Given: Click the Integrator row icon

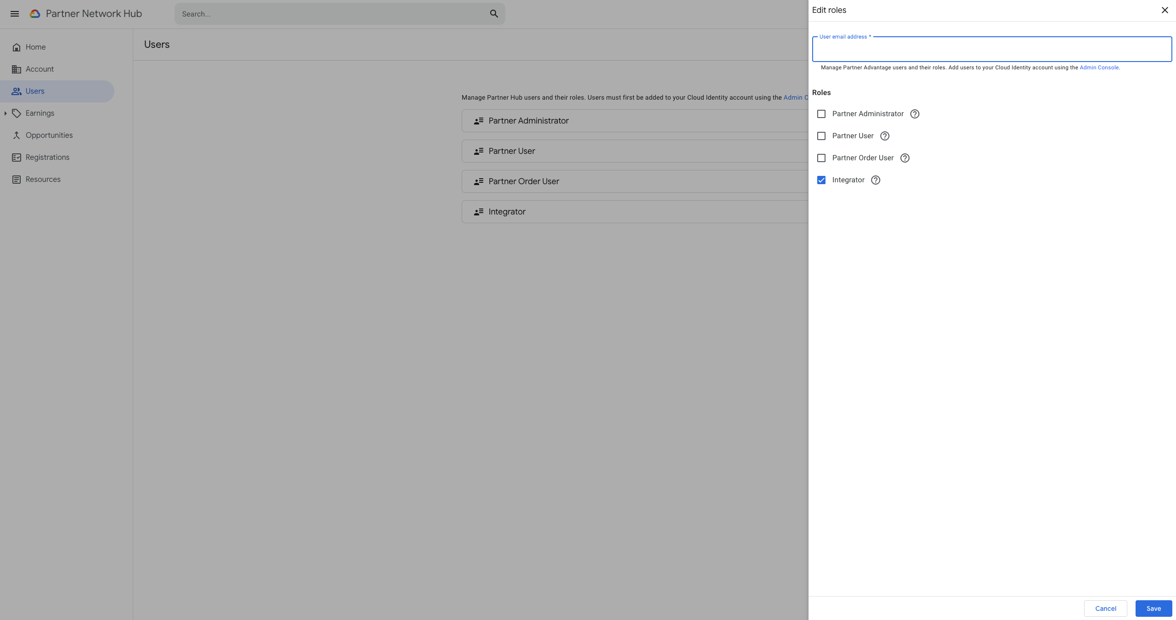Looking at the screenshot, I should (x=479, y=212).
